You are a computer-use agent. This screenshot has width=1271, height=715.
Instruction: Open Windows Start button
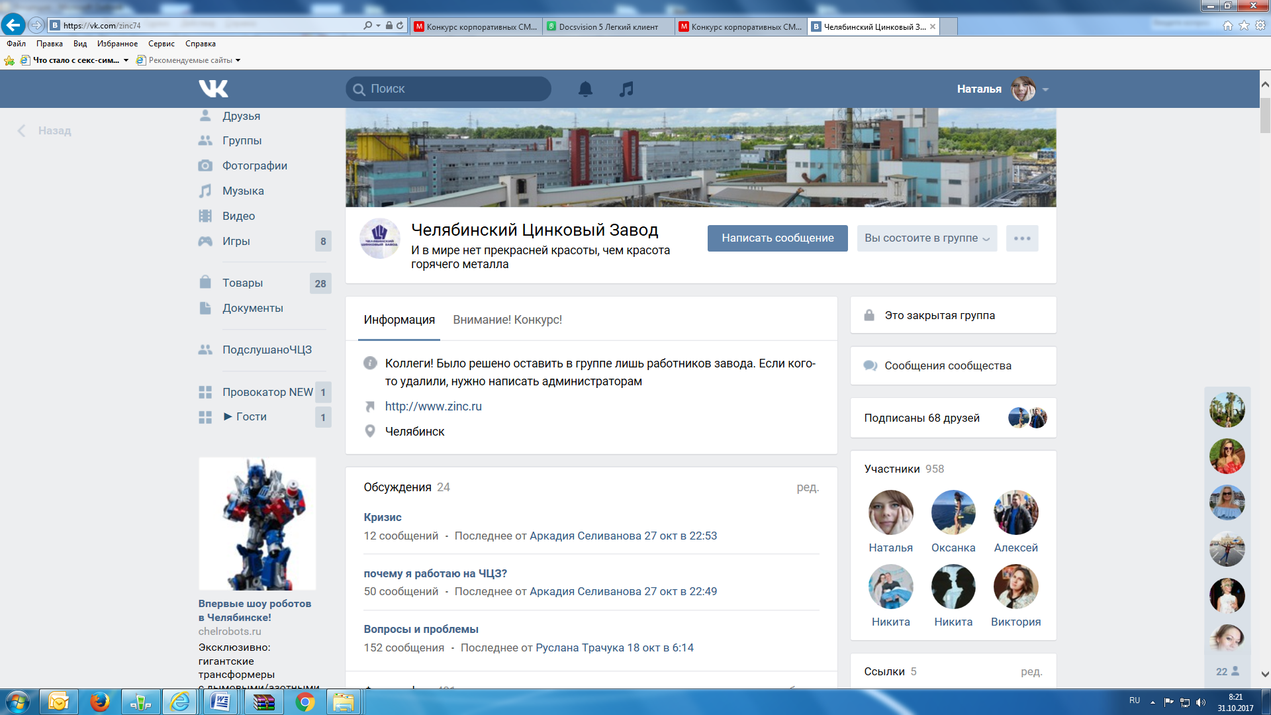(17, 702)
